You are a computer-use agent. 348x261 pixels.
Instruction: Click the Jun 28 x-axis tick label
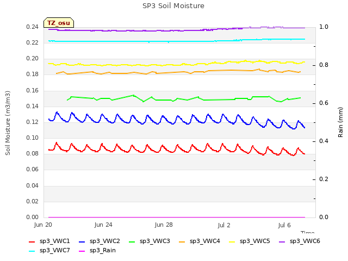click(164, 225)
